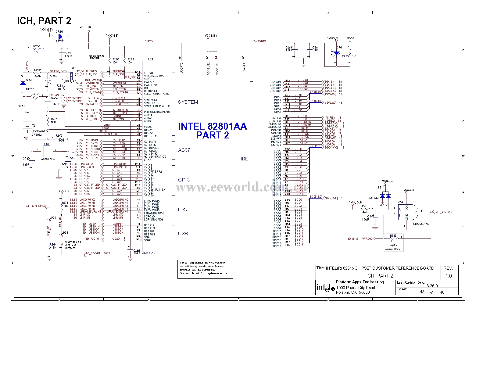
Task: Click resistor R250 1K symbol
Action: pyautogui.click(x=350, y=54)
